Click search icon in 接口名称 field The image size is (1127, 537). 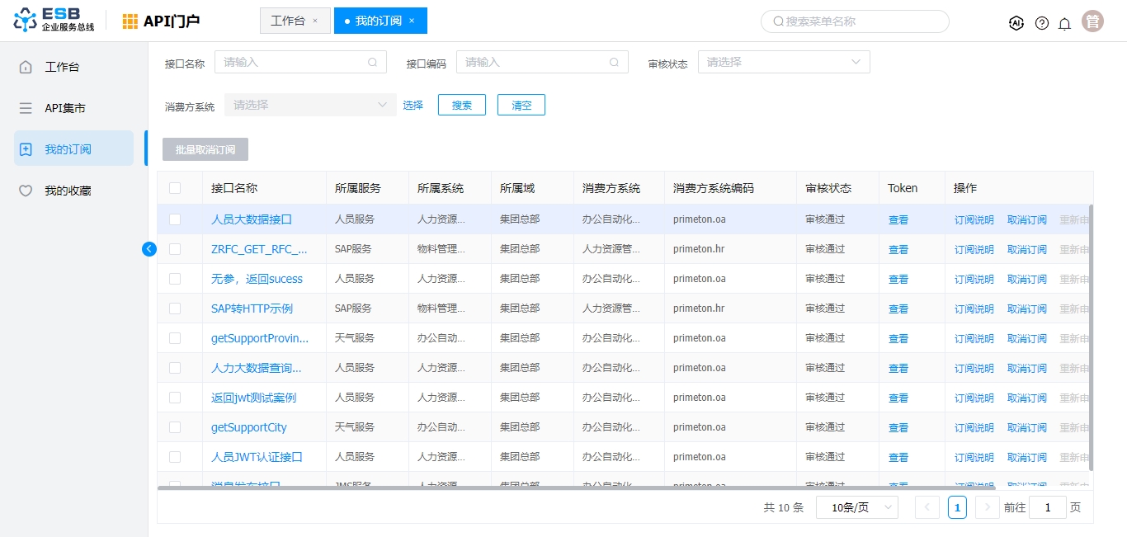pos(373,62)
